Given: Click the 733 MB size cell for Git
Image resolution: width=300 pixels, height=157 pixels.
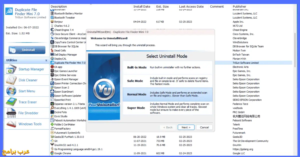Looking at the screenshot, I should click(160, 141).
